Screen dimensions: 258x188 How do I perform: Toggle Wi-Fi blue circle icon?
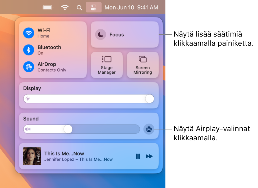pos(29,33)
